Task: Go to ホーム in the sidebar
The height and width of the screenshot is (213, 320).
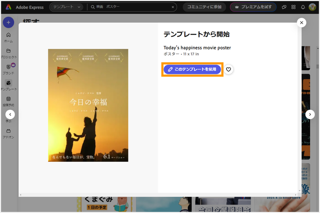Action: [9, 38]
